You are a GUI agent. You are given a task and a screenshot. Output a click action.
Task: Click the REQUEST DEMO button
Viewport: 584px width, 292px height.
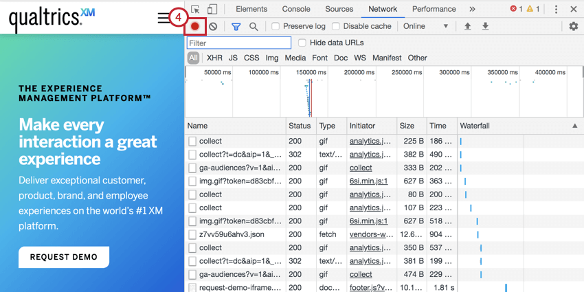click(x=64, y=257)
